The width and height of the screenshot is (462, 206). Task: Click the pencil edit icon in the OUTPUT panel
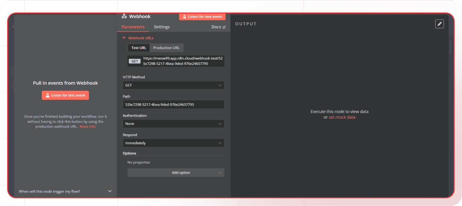[x=439, y=24]
